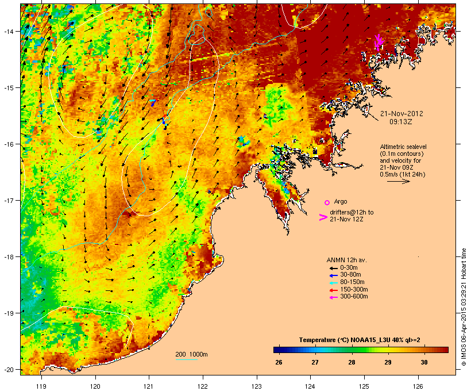Image resolution: width=471 pixels, height=391 pixels.
Task: Click the longitude axis label '120'
Action: [x=95, y=386]
